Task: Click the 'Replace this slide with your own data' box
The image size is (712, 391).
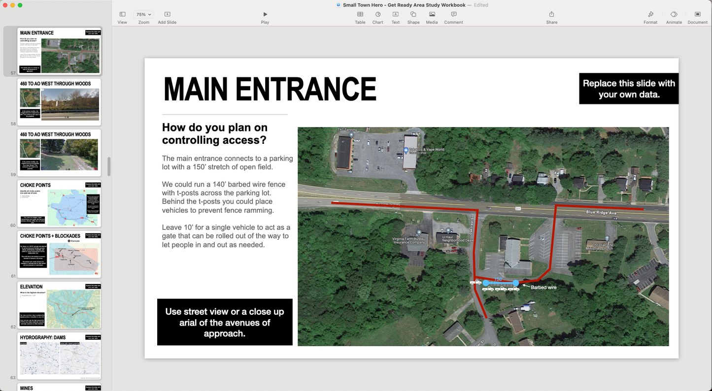Action: 629,89
